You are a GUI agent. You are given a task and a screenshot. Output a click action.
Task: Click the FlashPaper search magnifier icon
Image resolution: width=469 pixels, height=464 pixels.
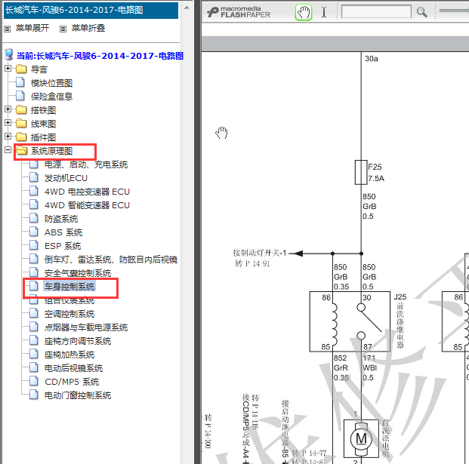click(x=421, y=12)
